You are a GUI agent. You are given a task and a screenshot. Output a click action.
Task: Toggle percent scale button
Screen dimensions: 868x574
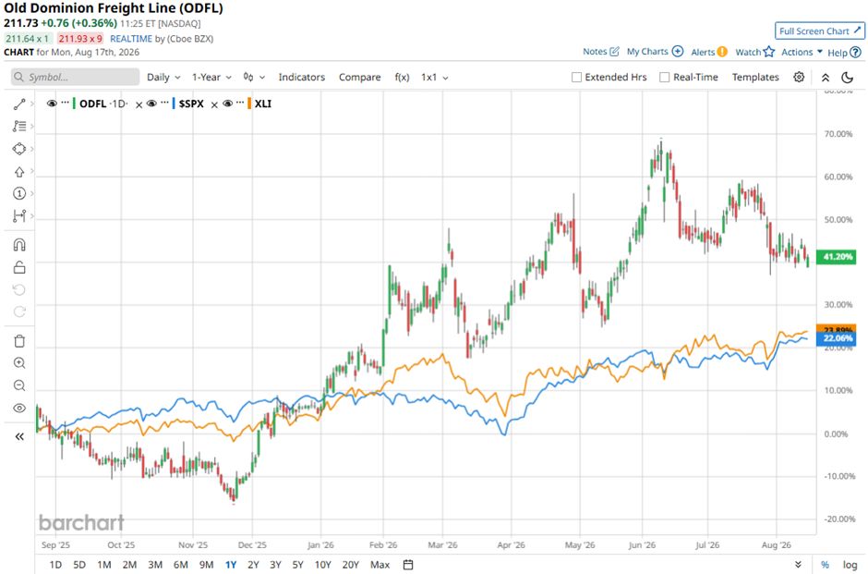[825, 565]
